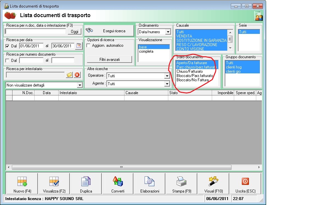Viewport: 331px width, 205px height.
Task: Click the Data column header
Action: (x=46, y=93)
